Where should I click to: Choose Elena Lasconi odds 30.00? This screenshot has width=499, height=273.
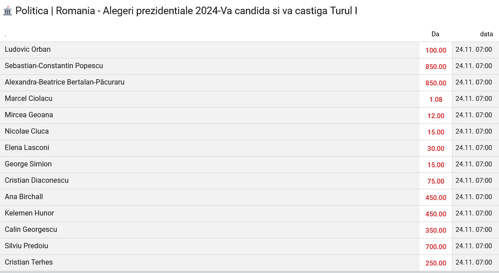tap(436, 149)
